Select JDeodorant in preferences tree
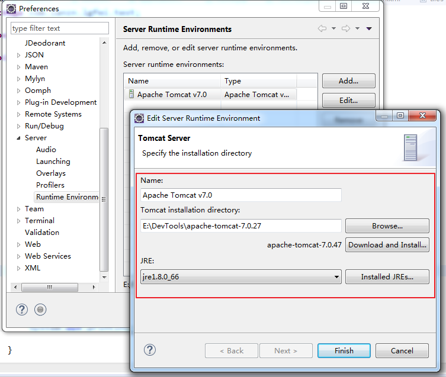Screen dimensions: 446x377 45,43
